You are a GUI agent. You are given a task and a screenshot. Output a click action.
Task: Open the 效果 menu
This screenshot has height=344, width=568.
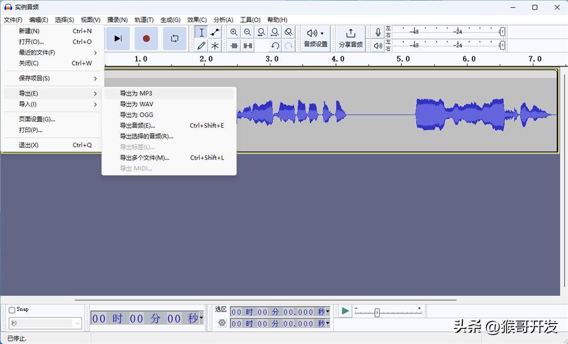(197, 19)
